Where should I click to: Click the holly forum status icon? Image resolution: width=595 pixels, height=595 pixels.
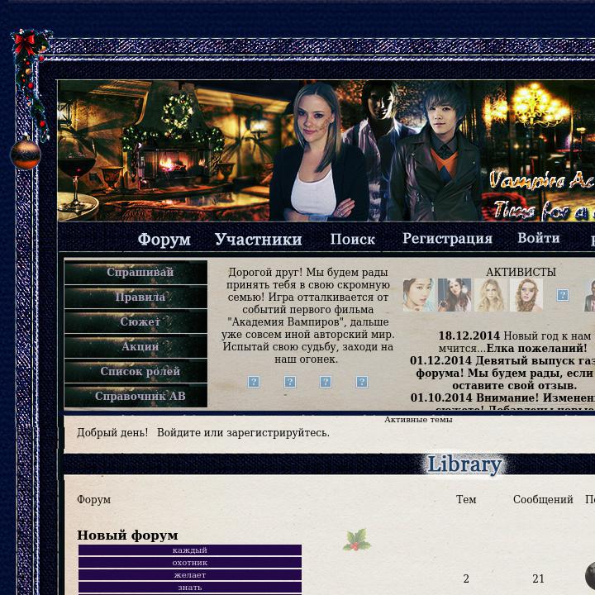tap(357, 540)
